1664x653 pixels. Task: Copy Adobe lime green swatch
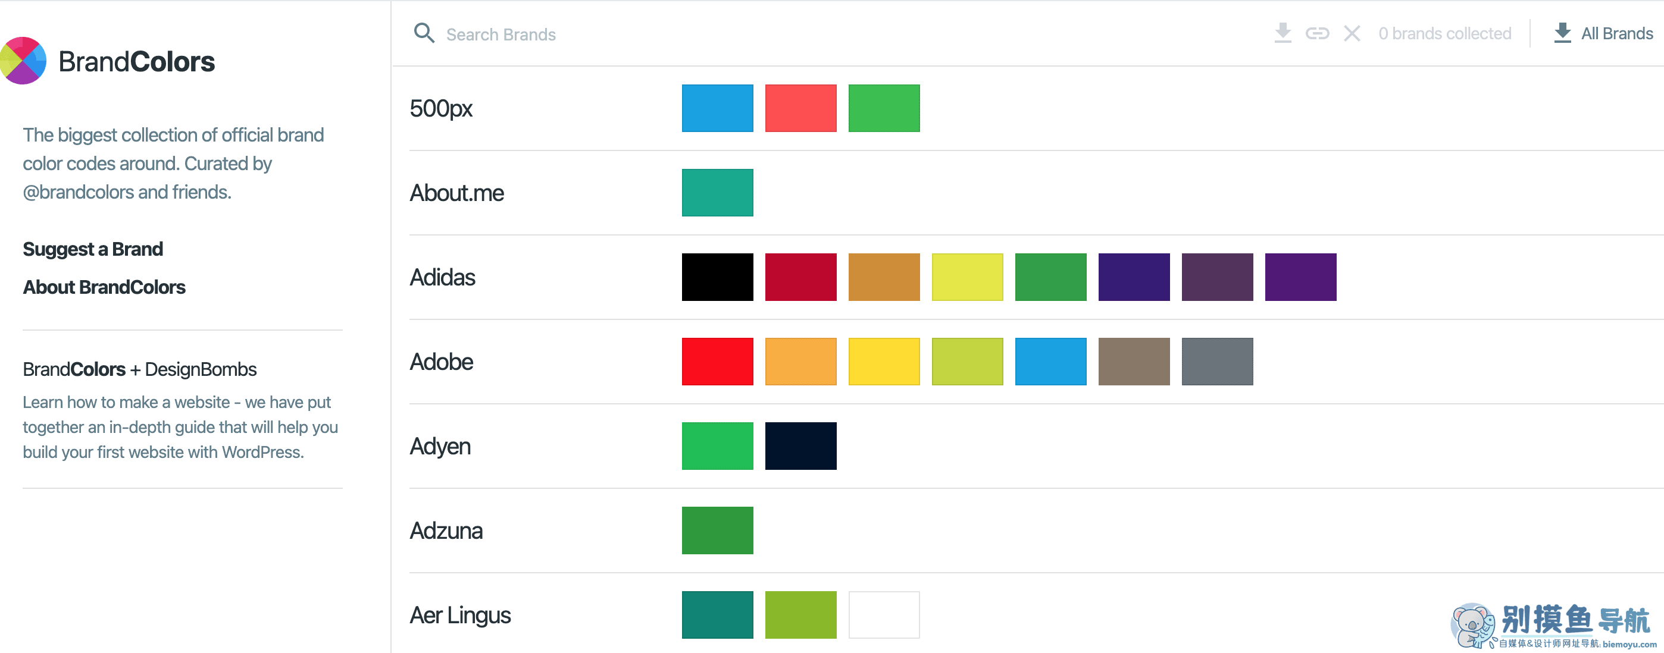[968, 362]
